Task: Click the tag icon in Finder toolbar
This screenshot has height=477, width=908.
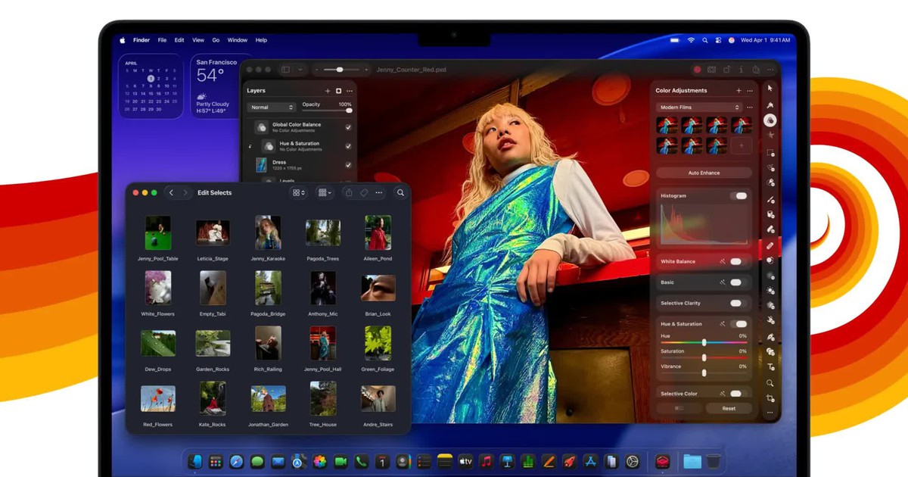Action: (364, 193)
